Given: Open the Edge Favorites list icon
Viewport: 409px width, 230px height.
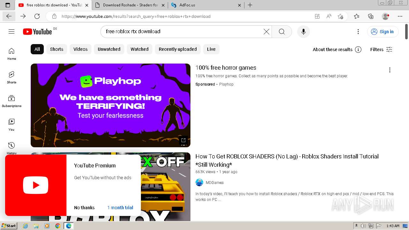Looking at the screenshot, I should (357, 16).
